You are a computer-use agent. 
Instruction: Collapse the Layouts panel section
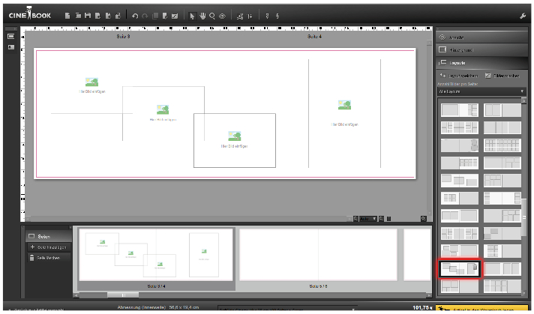482,63
